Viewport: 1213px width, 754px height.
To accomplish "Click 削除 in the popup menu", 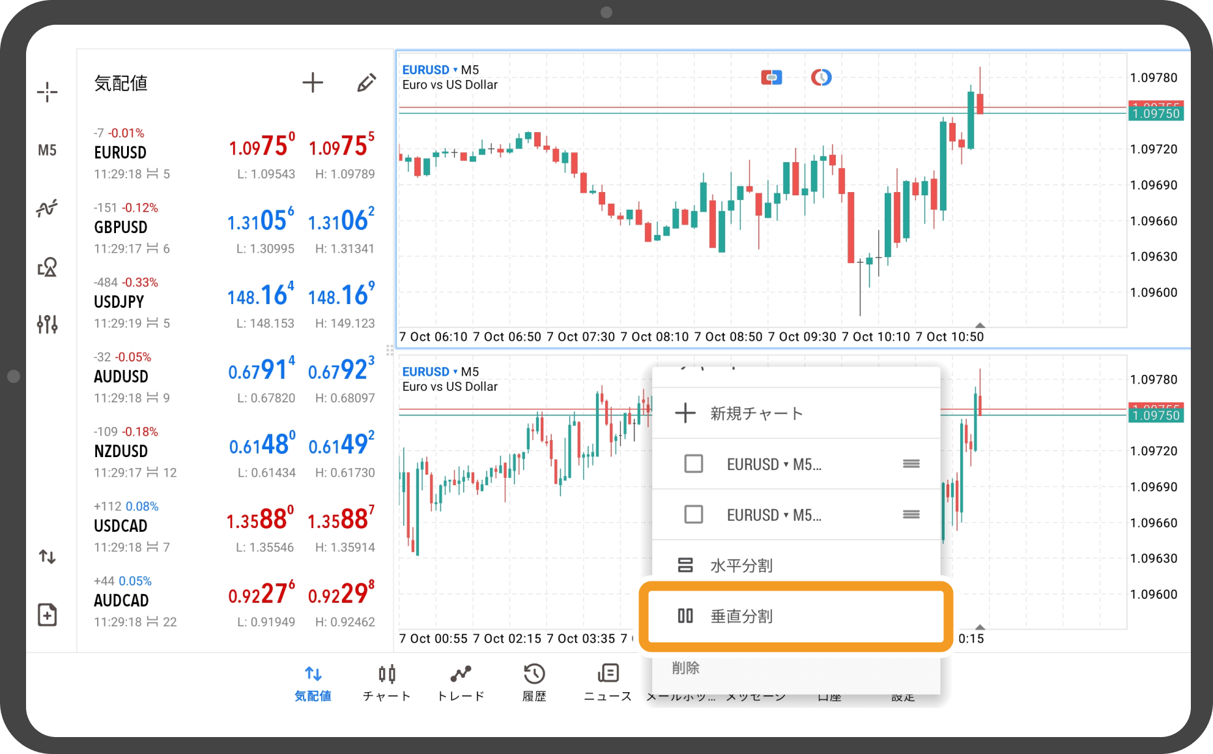I will tap(685, 668).
